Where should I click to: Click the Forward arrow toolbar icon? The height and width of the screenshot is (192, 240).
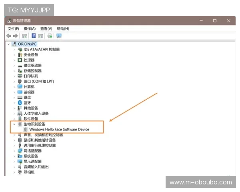tap(16, 36)
